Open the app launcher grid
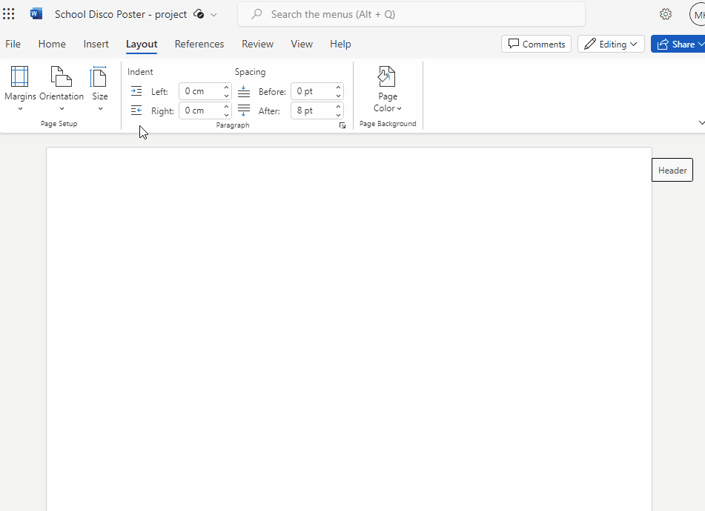705x511 pixels. 9,14
